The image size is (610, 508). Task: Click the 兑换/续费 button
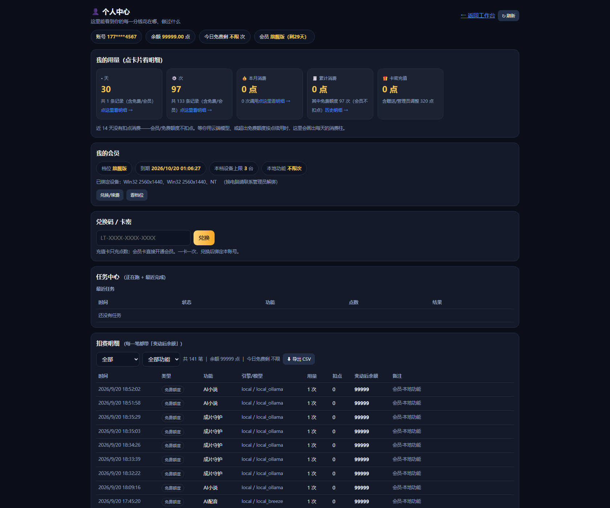110,195
